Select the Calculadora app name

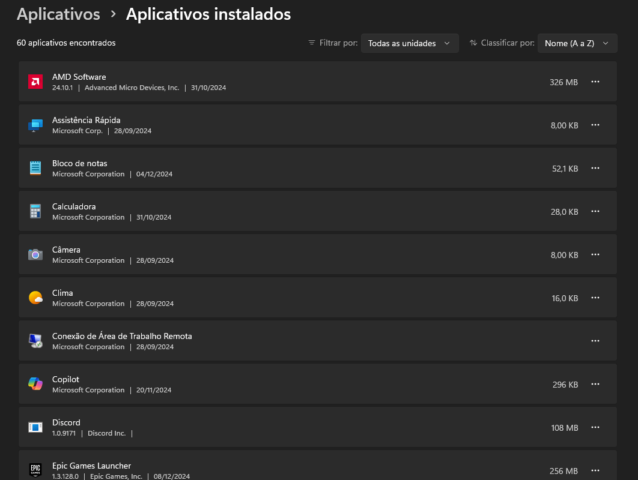point(74,206)
